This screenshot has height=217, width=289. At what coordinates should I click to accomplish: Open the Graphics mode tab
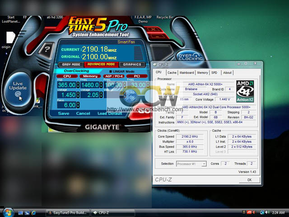click(132, 64)
